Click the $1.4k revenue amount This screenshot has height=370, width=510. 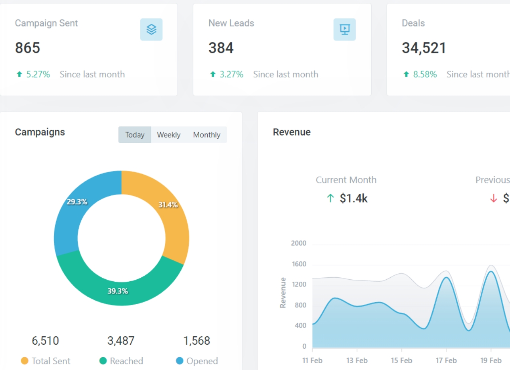[x=354, y=198]
